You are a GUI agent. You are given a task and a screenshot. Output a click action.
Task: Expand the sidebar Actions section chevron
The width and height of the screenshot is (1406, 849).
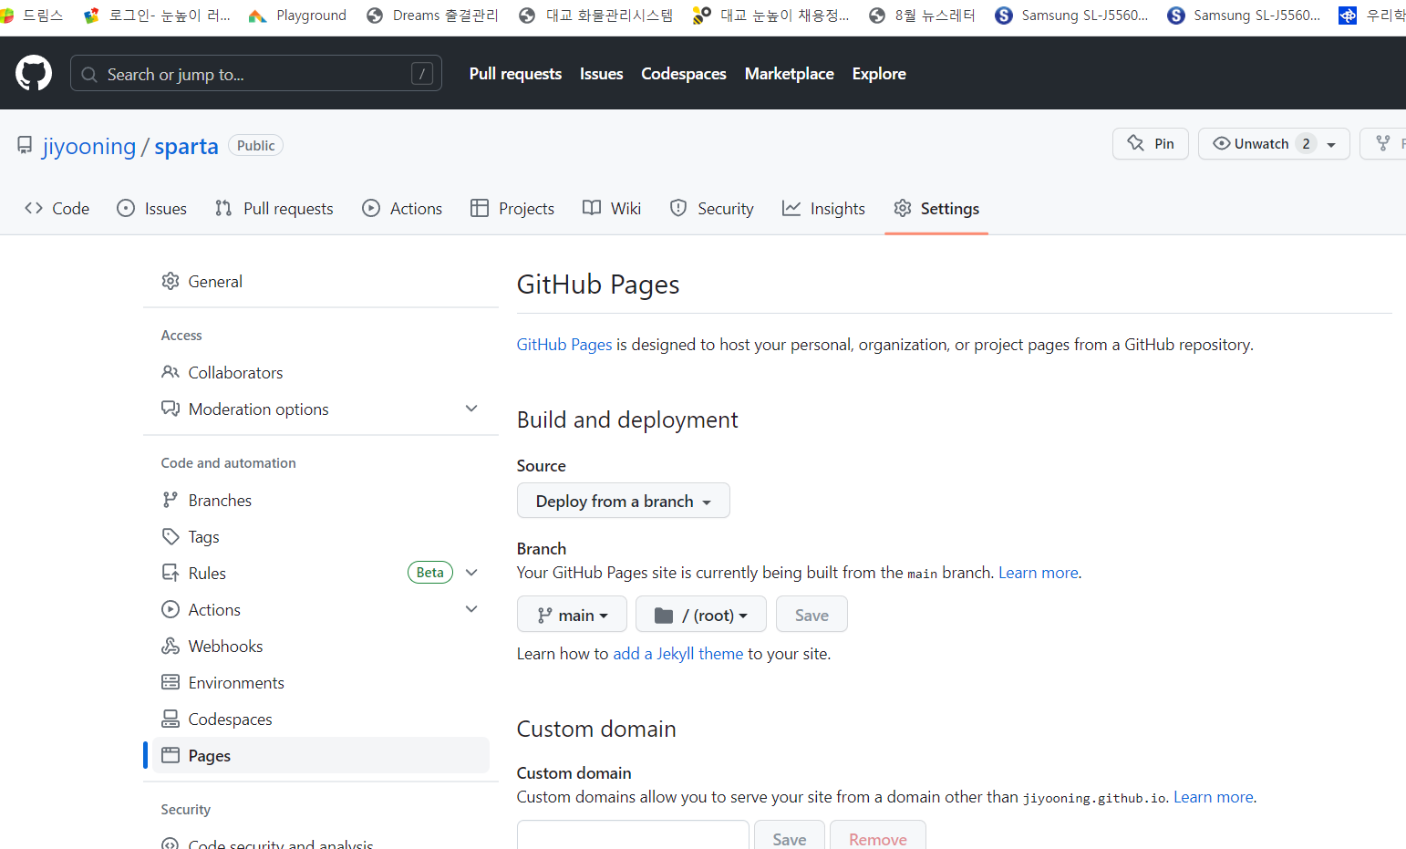471,609
